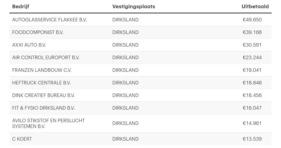Image resolution: width=281 pixels, height=148 pixels.
Task: Click DIRKSLAND in the AXXI AUTO row
Action: pyautogui.click(x=126, y=45)
